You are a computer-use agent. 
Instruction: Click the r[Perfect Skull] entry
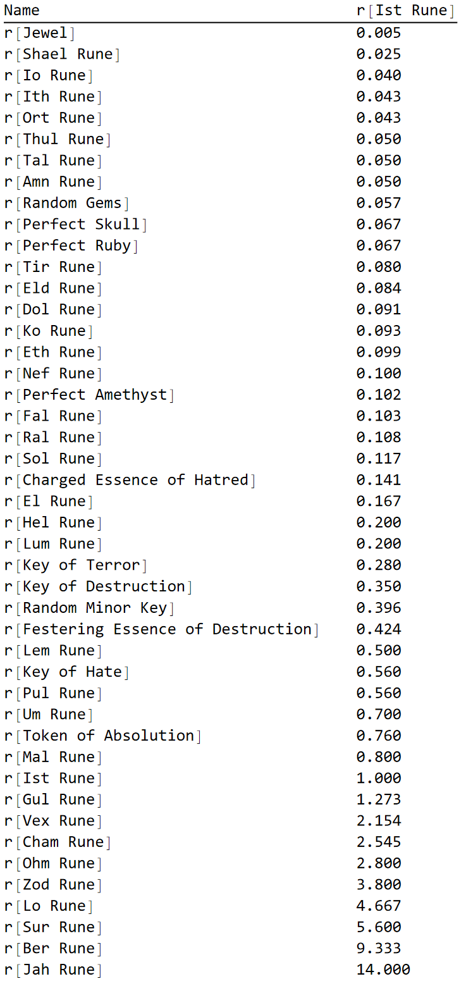75,225
